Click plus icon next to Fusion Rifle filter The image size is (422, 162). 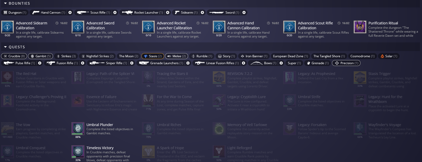83,63
